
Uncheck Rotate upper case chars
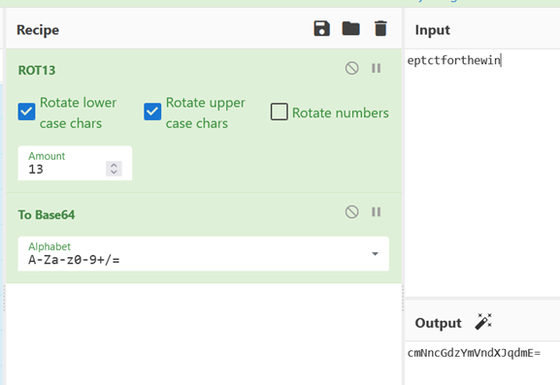152,112
